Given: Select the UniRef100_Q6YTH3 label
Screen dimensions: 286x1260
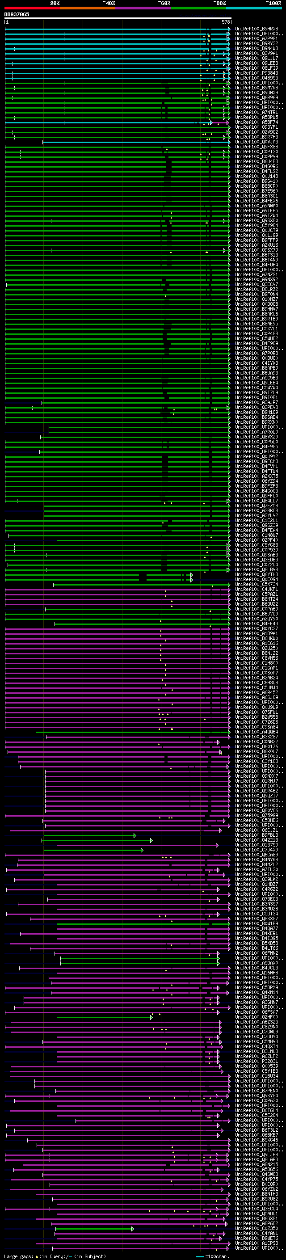Looking at the screenshot, I should (257, 575).
